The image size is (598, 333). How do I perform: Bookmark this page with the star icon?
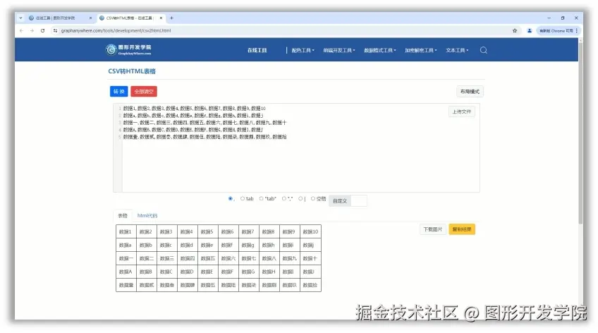(515, 30)
